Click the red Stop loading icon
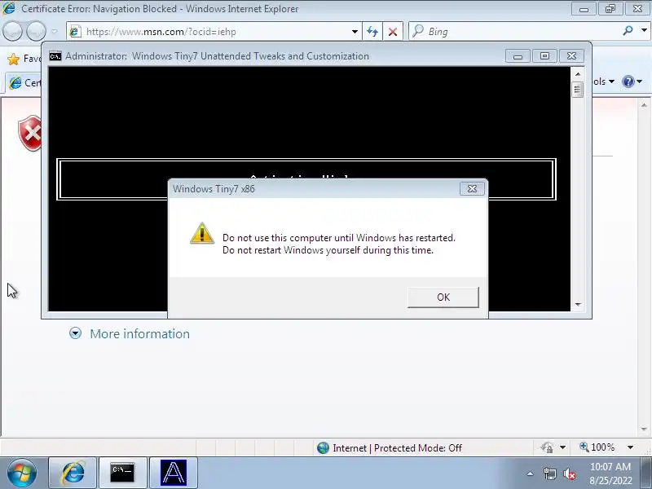 pyautogui.click(x=393, y=32)
